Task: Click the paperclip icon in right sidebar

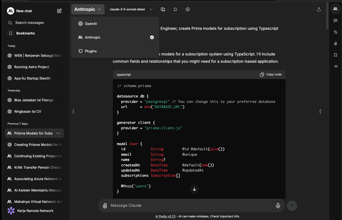Action: pyautogui.click(x=336, y=44)
